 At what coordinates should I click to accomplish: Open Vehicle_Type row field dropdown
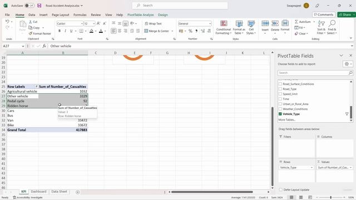[x=311, y=167]
